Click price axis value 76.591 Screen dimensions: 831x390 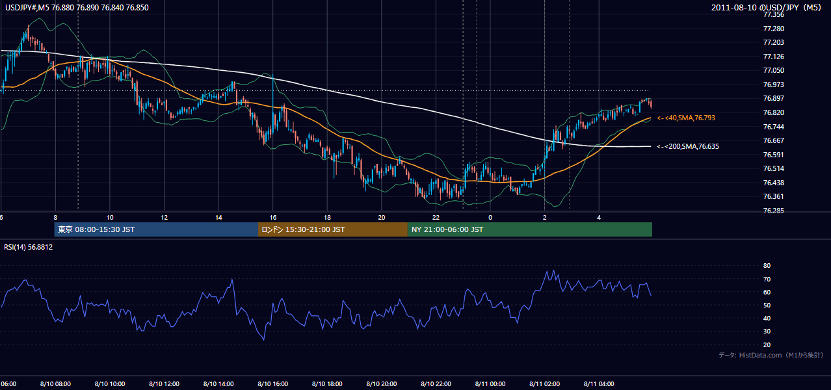774,155
